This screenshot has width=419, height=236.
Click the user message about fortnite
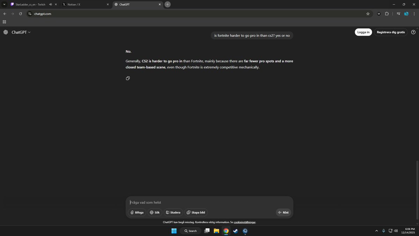(x=252, y=35)
